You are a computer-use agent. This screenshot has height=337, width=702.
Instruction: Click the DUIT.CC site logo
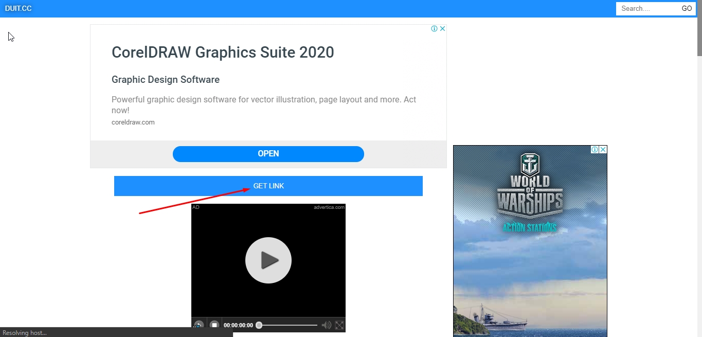[x=18, y=8]
